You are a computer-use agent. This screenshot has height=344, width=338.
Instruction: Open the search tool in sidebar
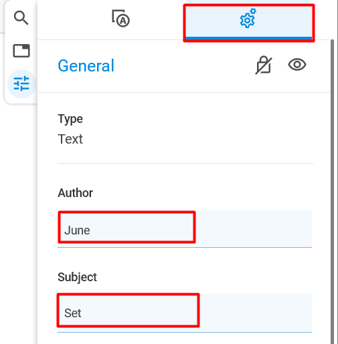(x=21, y=18)
